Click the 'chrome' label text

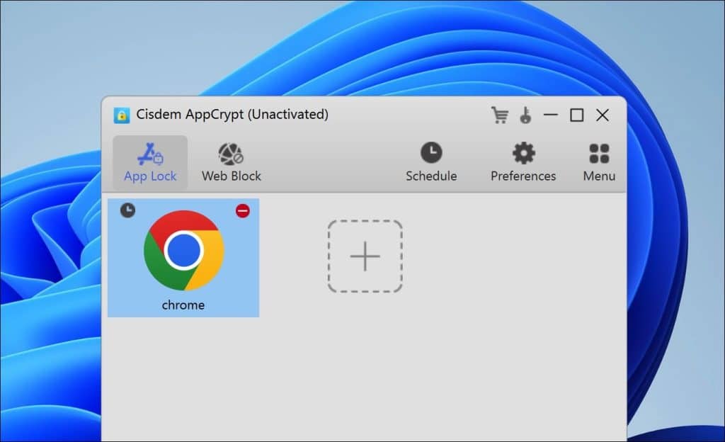(x=183, y=305)
